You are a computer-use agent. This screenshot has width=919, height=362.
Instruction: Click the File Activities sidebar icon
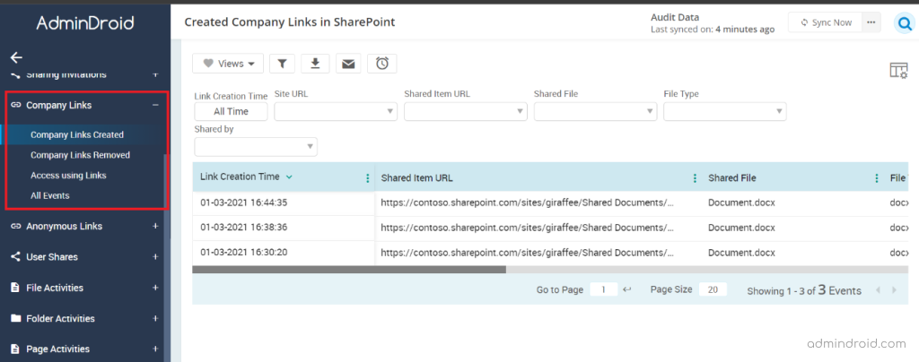14,288
